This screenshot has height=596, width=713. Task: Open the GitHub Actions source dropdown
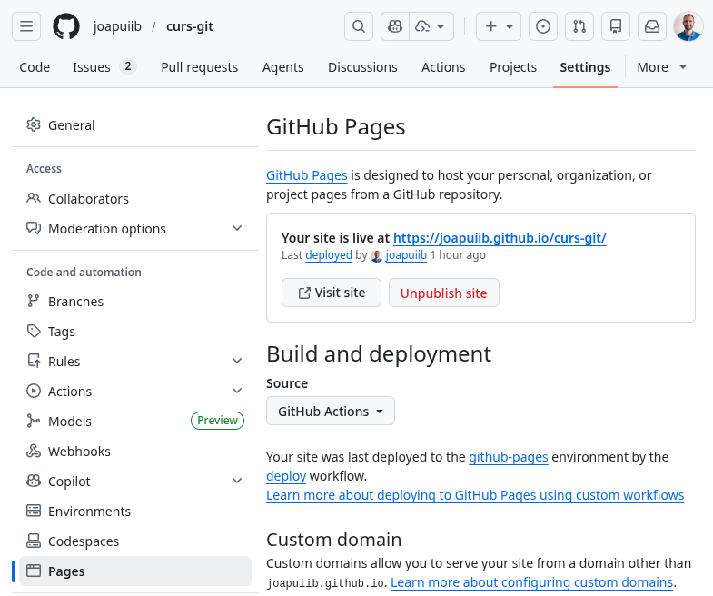[x=330, y=411]
